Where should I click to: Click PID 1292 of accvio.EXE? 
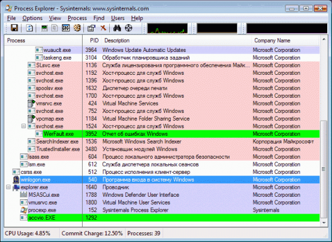(91, 218)
